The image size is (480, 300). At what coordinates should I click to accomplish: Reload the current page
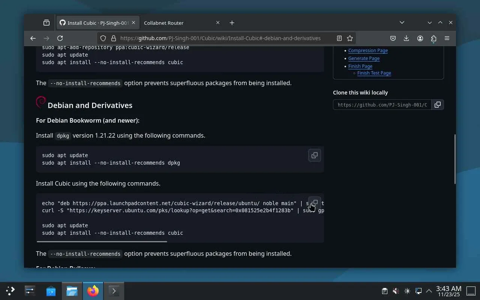(60, 38)
